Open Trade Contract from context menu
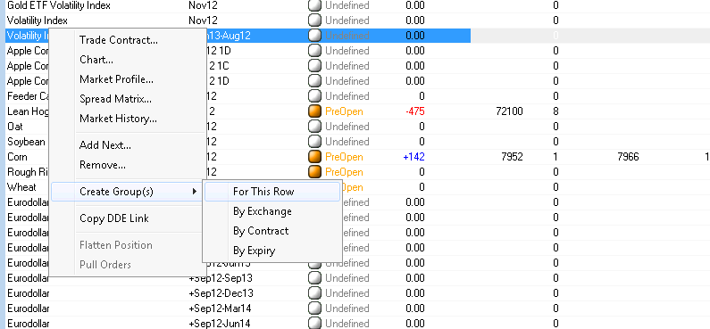This screenshot has width=710, height=329. [x=119, y=40]
